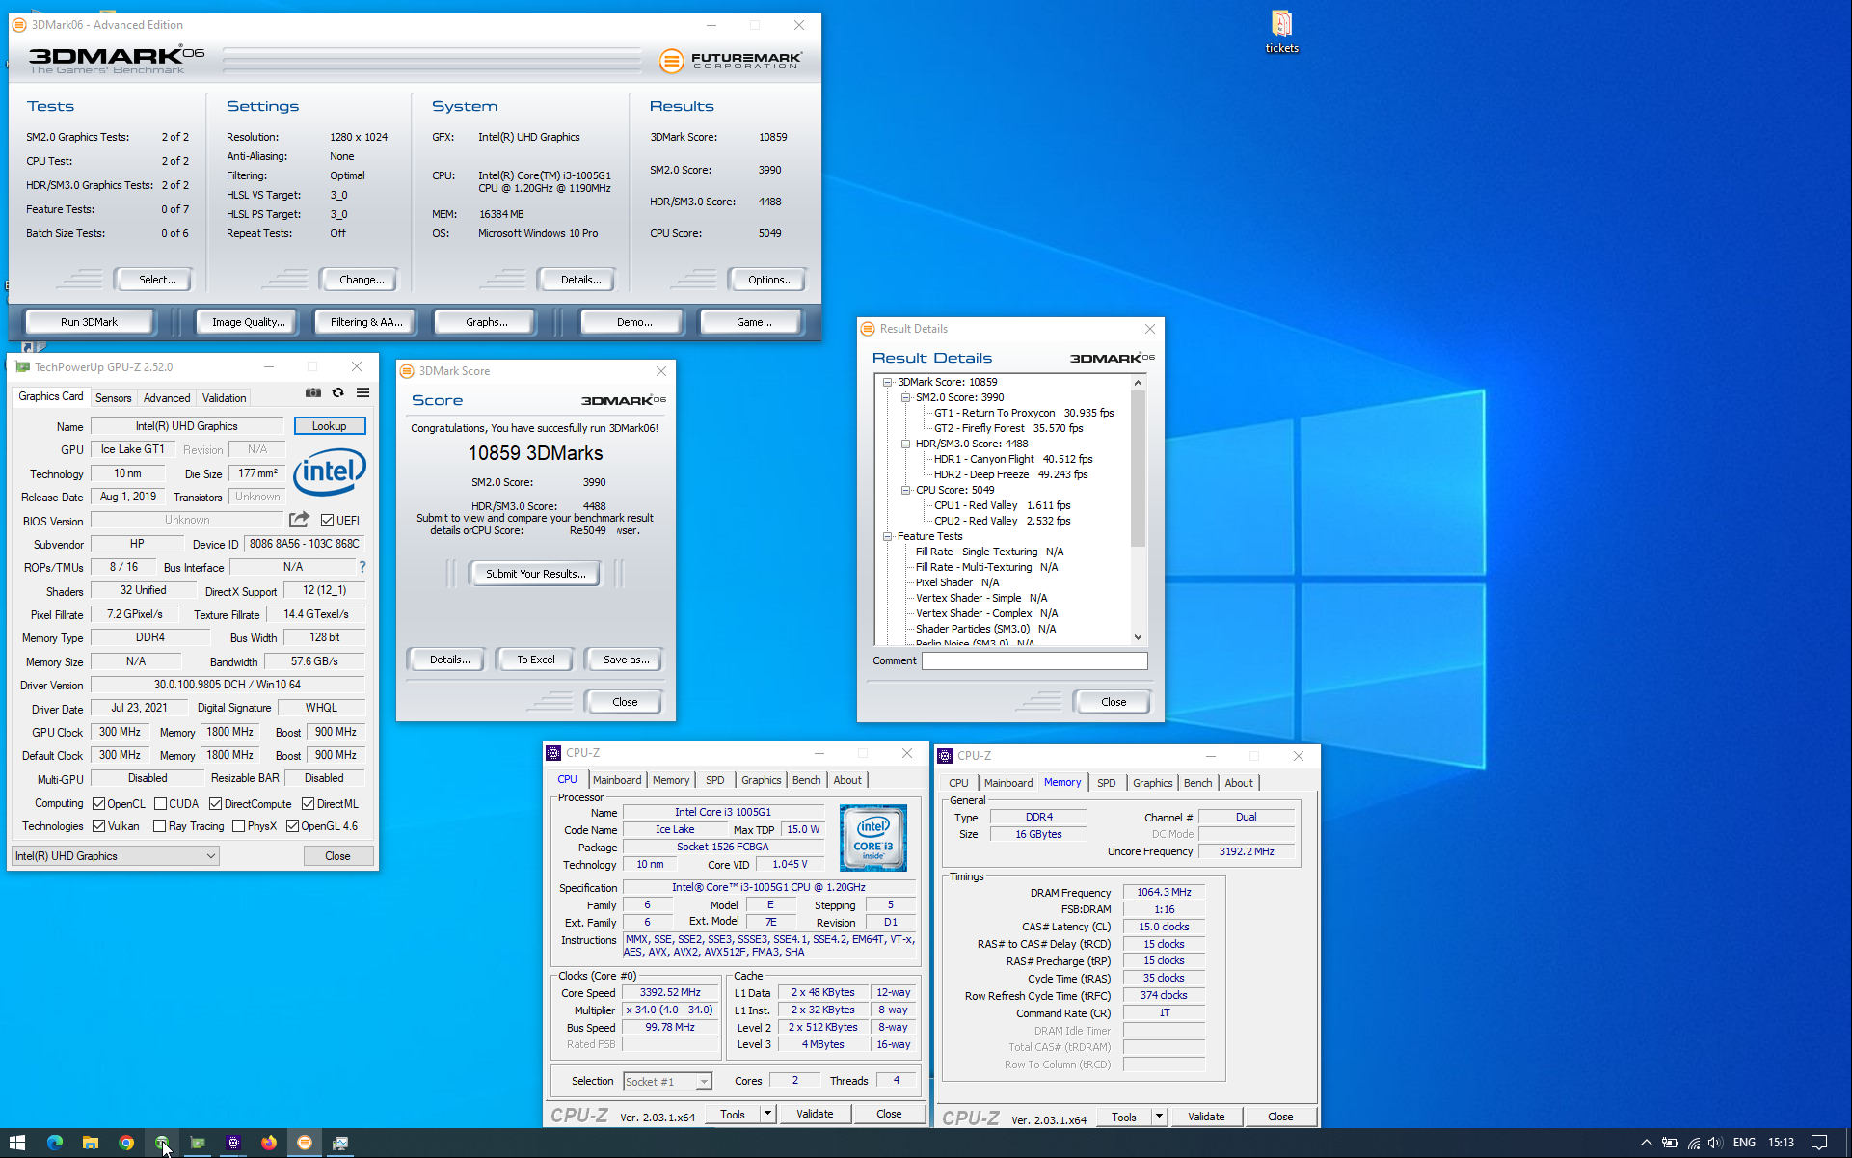Open Microsoft Edge from the taskbar
Image resolution: width=1852 pixels, height=1158 pixels.
pyautogui.click(x=54, y=1143)
